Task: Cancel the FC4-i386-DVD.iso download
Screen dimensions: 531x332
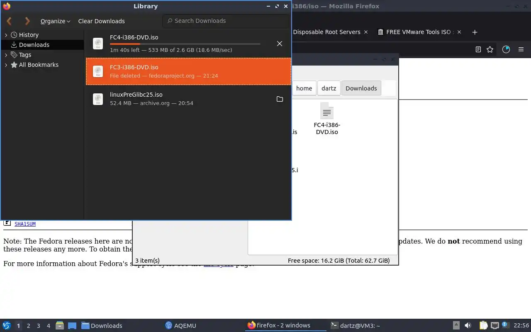Action: click(x=280, y=44)
